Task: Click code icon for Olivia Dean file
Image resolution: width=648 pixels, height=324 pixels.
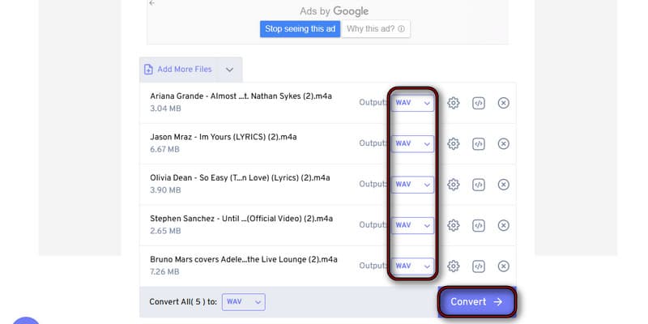Action: tap(479, 185)
